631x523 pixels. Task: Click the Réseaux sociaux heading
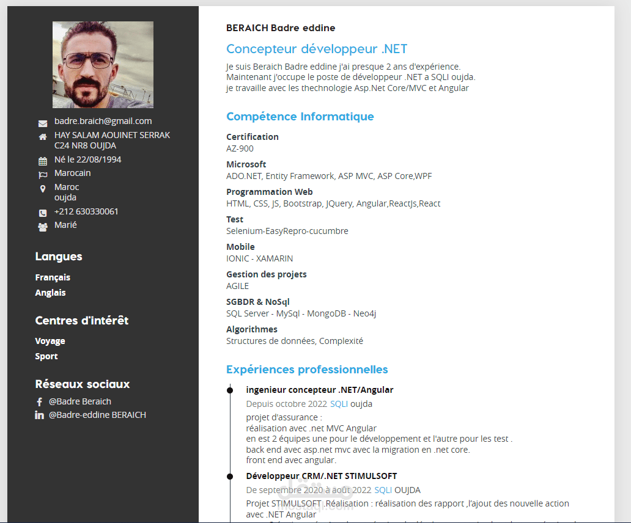pos(83,384)
